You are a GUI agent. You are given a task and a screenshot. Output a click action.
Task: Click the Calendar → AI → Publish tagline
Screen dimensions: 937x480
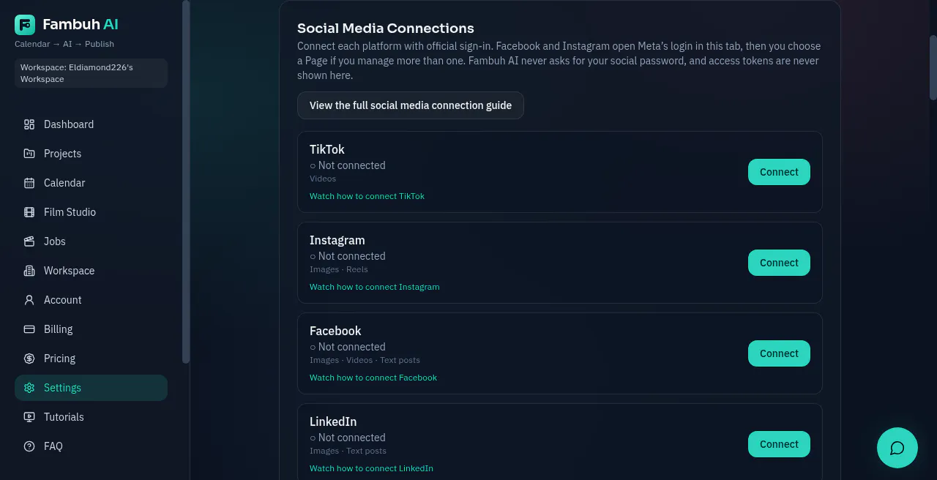point(64,44)
